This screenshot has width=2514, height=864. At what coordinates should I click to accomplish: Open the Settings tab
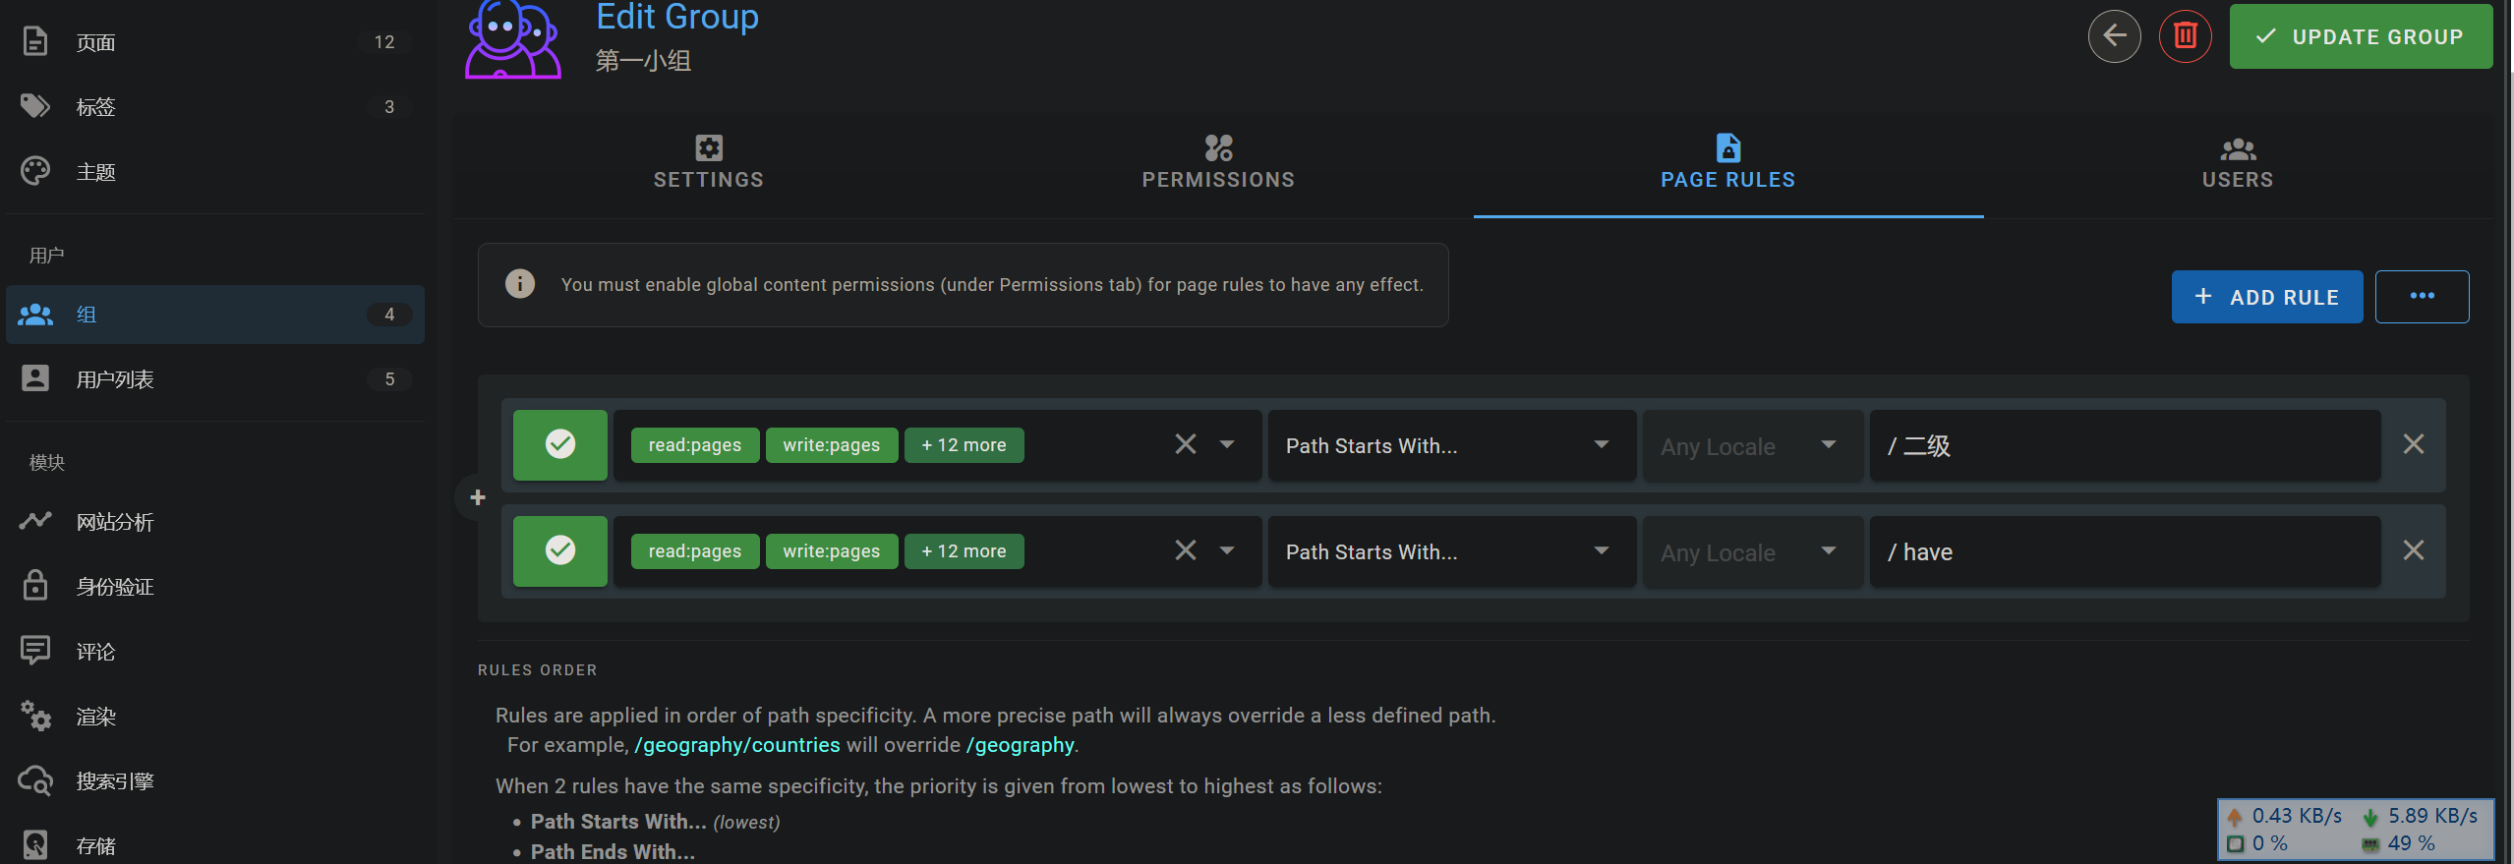point(708,163)
